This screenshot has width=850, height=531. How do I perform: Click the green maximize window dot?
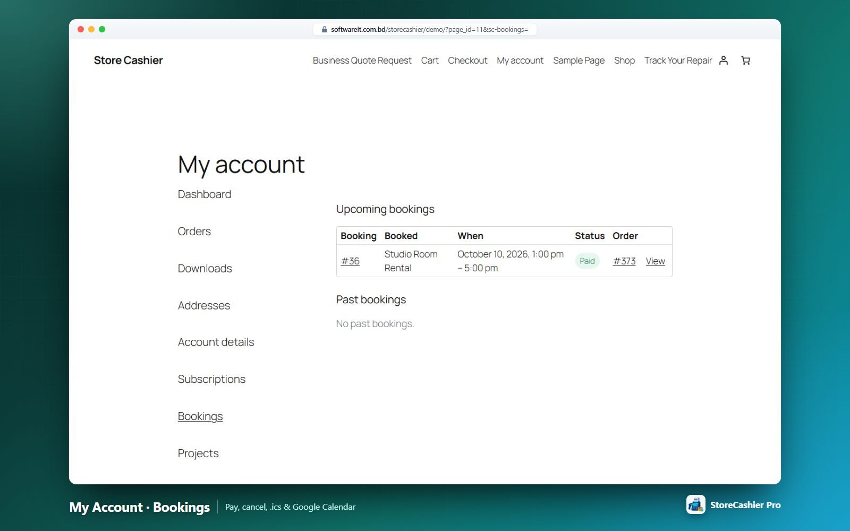102,29
